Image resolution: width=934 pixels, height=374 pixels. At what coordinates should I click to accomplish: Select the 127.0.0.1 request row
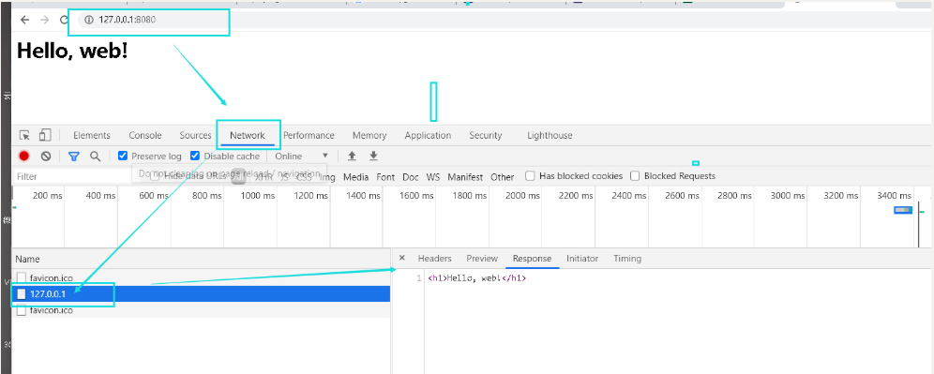(x=202, y=293)
